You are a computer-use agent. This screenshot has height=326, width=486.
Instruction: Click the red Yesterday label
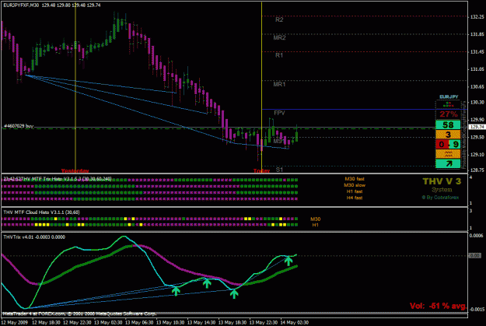(75, 171)
